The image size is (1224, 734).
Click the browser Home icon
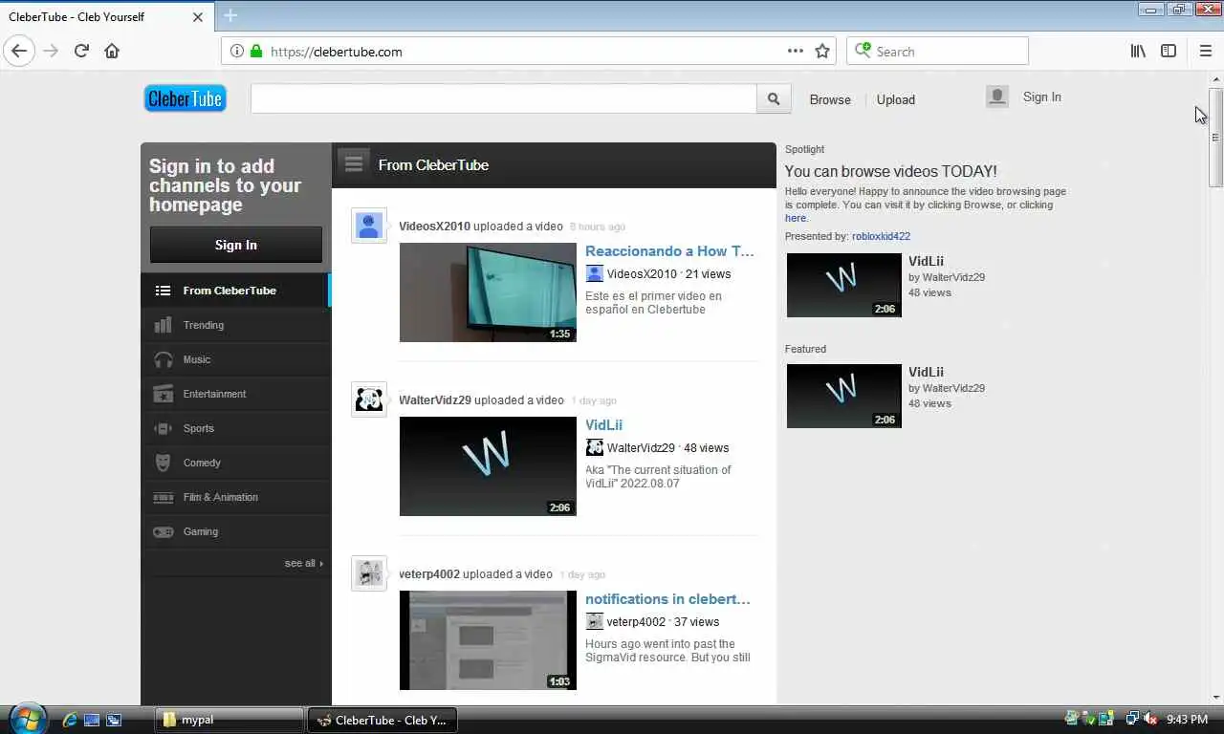click(112, 52)
